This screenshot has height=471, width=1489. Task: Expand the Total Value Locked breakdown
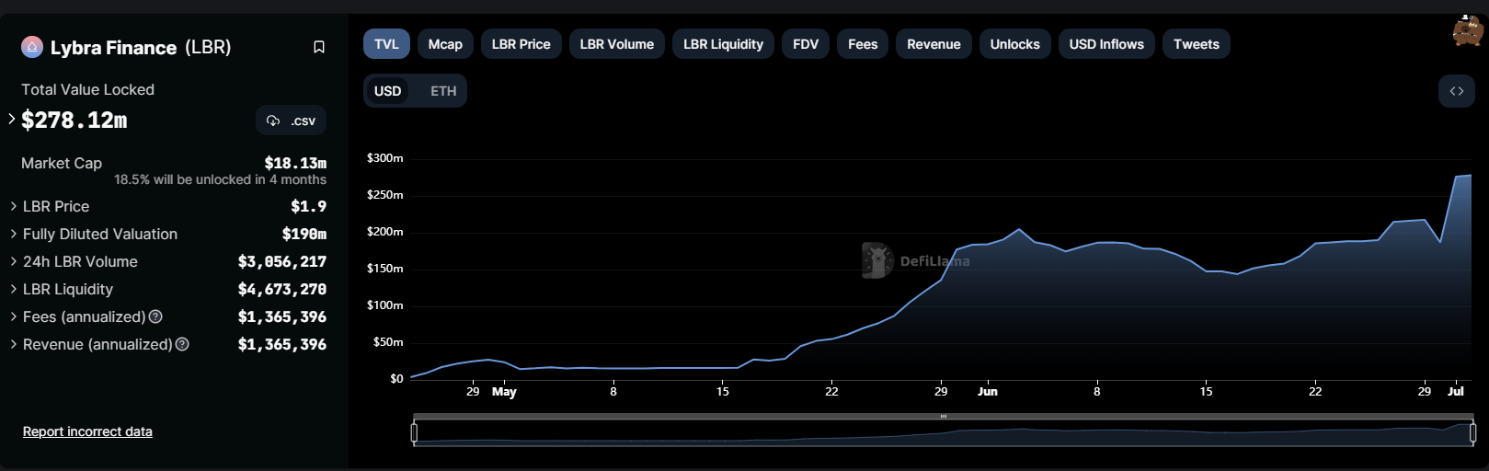12,119
